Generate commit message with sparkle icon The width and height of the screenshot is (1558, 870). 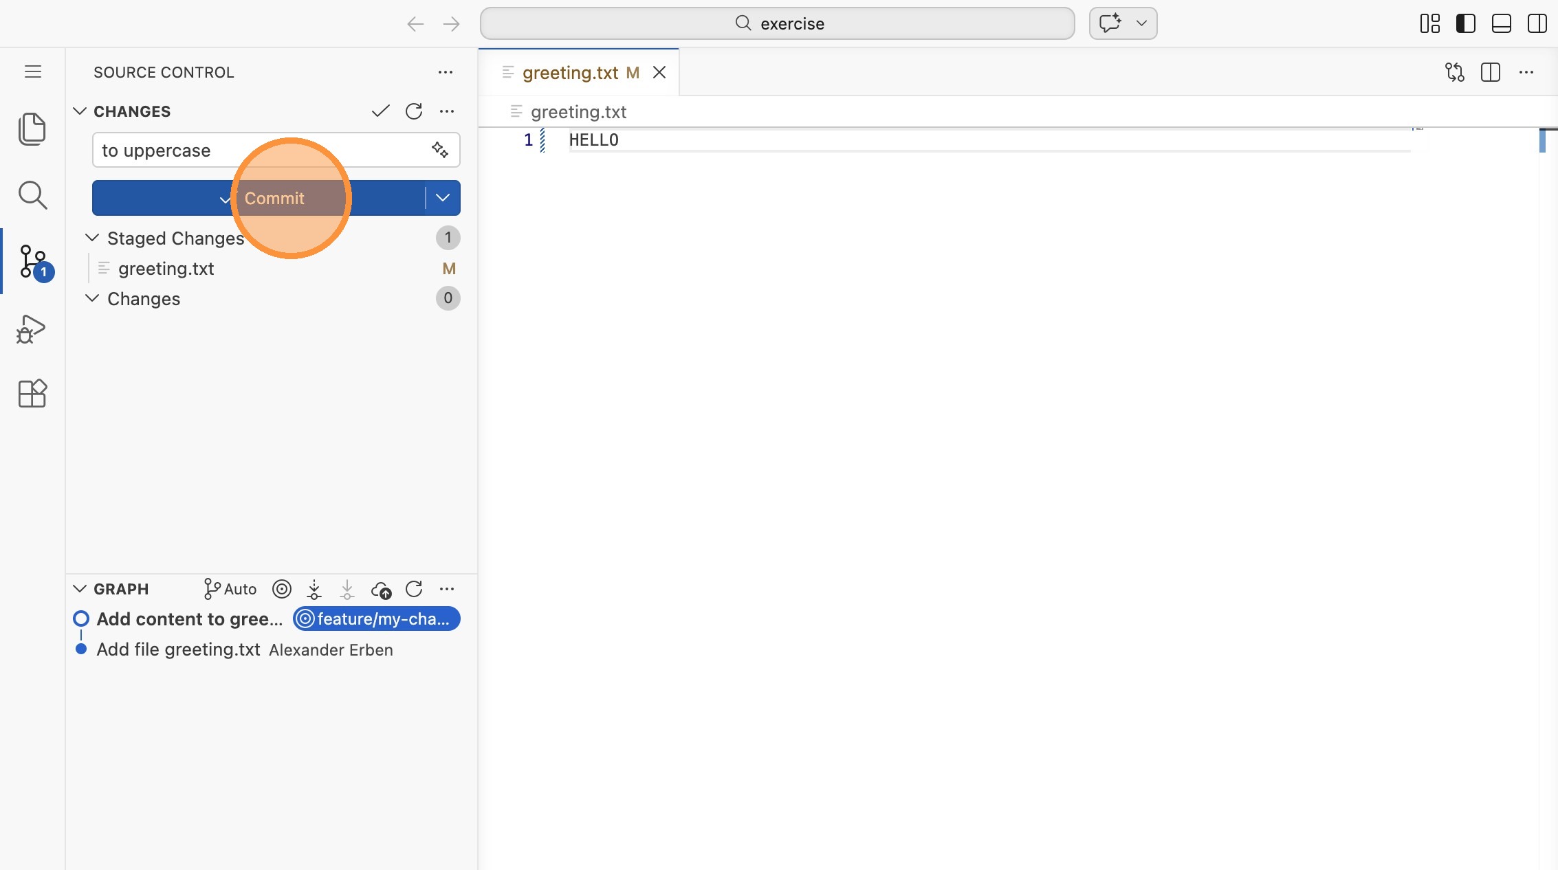tap(440, 150)
